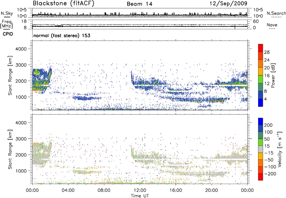Viewport: 286px width, 198px height.
Task: Click the 18 tick on frequency axis
Action: click(x=24, y=21)
